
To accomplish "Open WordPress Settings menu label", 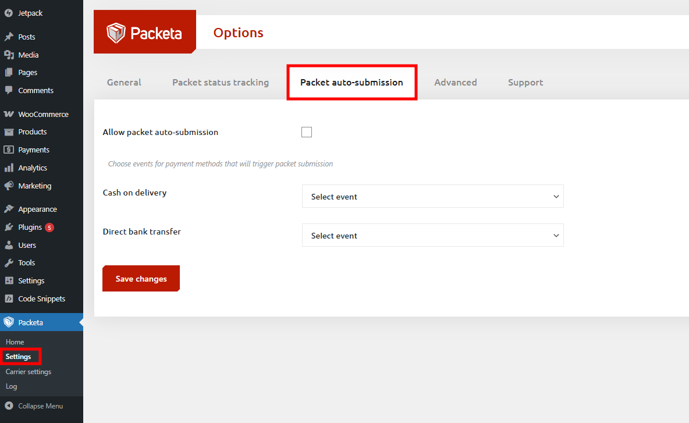I will [x=31, y=280].
